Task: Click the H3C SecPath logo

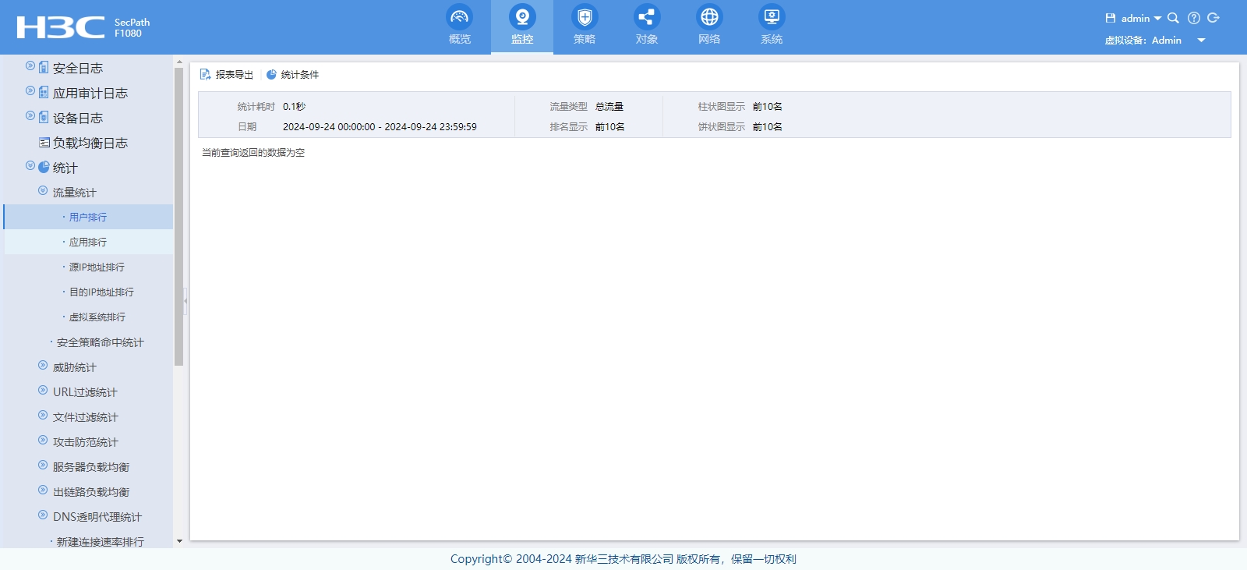Action: tap(83, 27)
